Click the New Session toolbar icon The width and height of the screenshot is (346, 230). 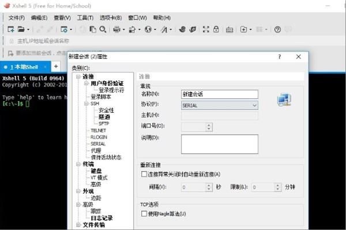(10, 29)
